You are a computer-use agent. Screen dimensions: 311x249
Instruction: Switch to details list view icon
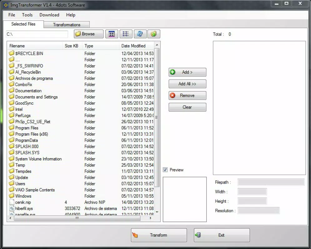pyautogui.click(x=126, y=34)
